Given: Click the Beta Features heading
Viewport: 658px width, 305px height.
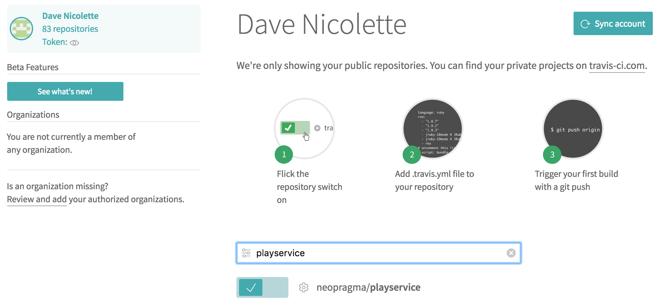Looking at the screenshot, I should pyautogui.click(x=33, y=67).
